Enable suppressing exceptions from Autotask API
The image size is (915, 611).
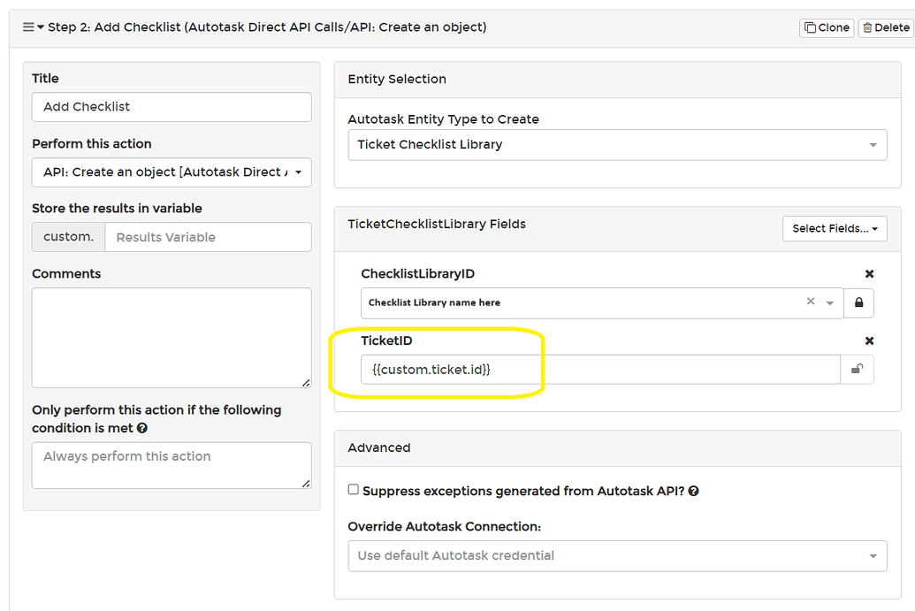coord(353,489)
